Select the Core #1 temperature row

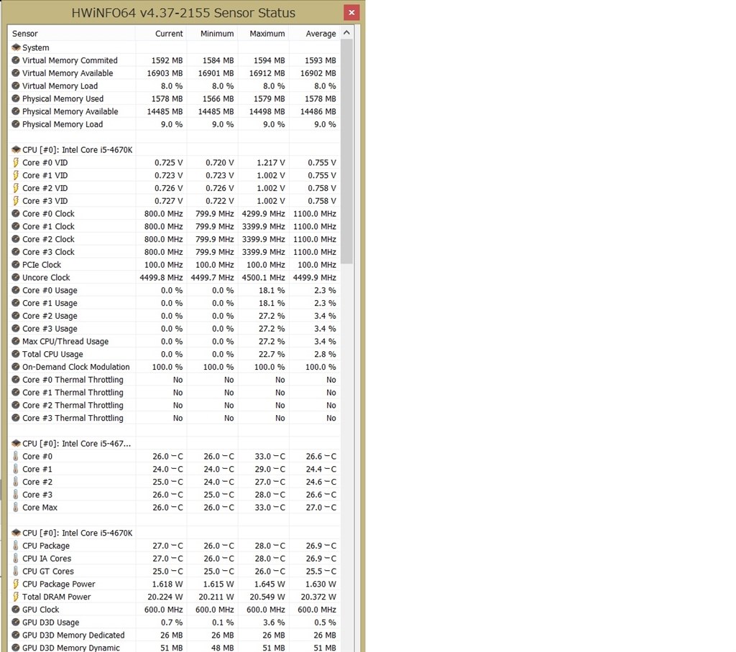pos(174,469)
